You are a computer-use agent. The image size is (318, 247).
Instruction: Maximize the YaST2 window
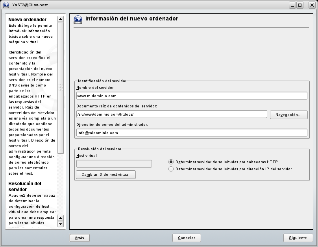[x=300, y=5]
